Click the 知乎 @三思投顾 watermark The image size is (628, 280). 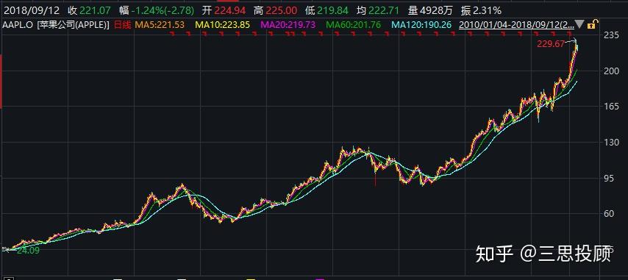pos(543,254)
